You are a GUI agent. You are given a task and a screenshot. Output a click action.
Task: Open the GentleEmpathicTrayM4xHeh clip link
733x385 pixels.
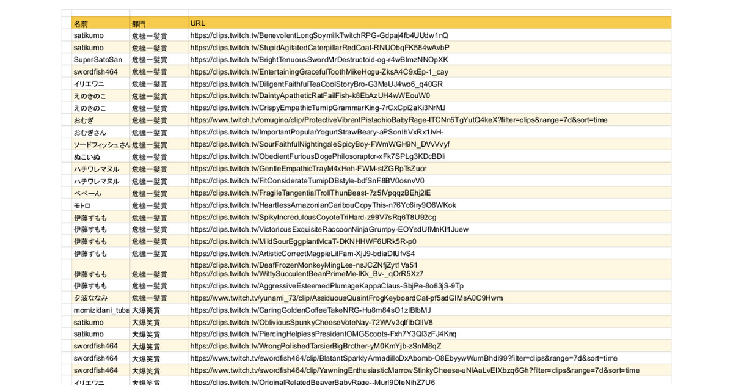click(308, 169)
